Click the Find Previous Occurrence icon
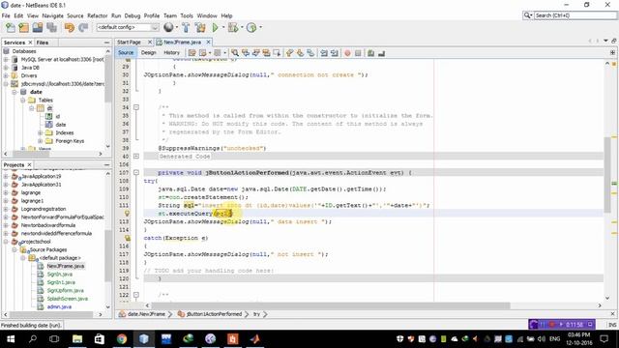The height and width of the screenshot is (348, 619). [246, 53]
